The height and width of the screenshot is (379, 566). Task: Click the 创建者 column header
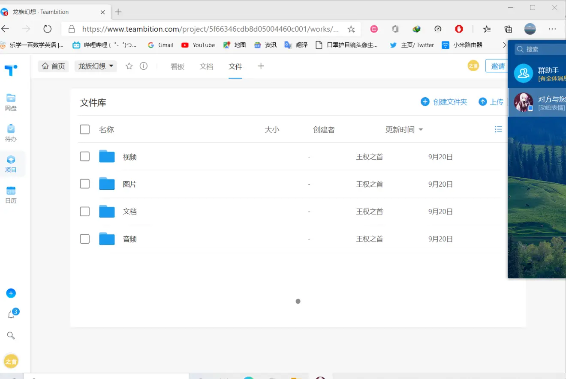[x=324, y=129]
